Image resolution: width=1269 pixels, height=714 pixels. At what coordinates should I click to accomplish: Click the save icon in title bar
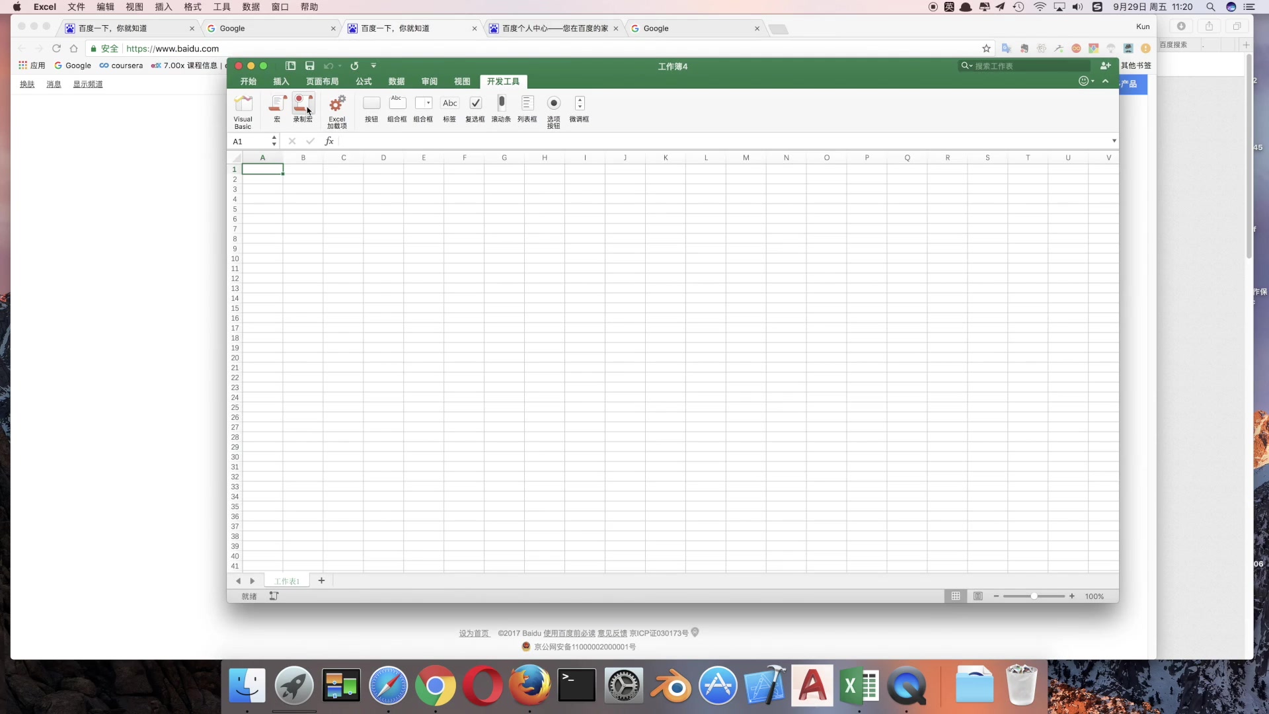[309, 66]
